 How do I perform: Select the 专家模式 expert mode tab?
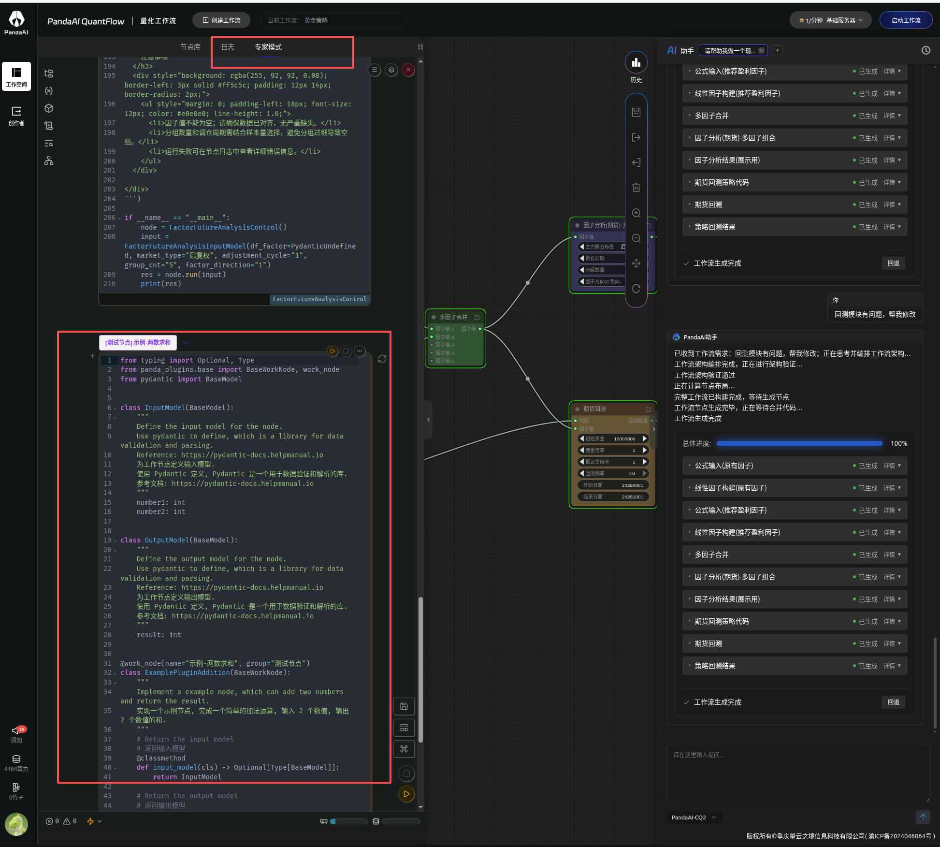pyautogui.click(x=268, y=47)
